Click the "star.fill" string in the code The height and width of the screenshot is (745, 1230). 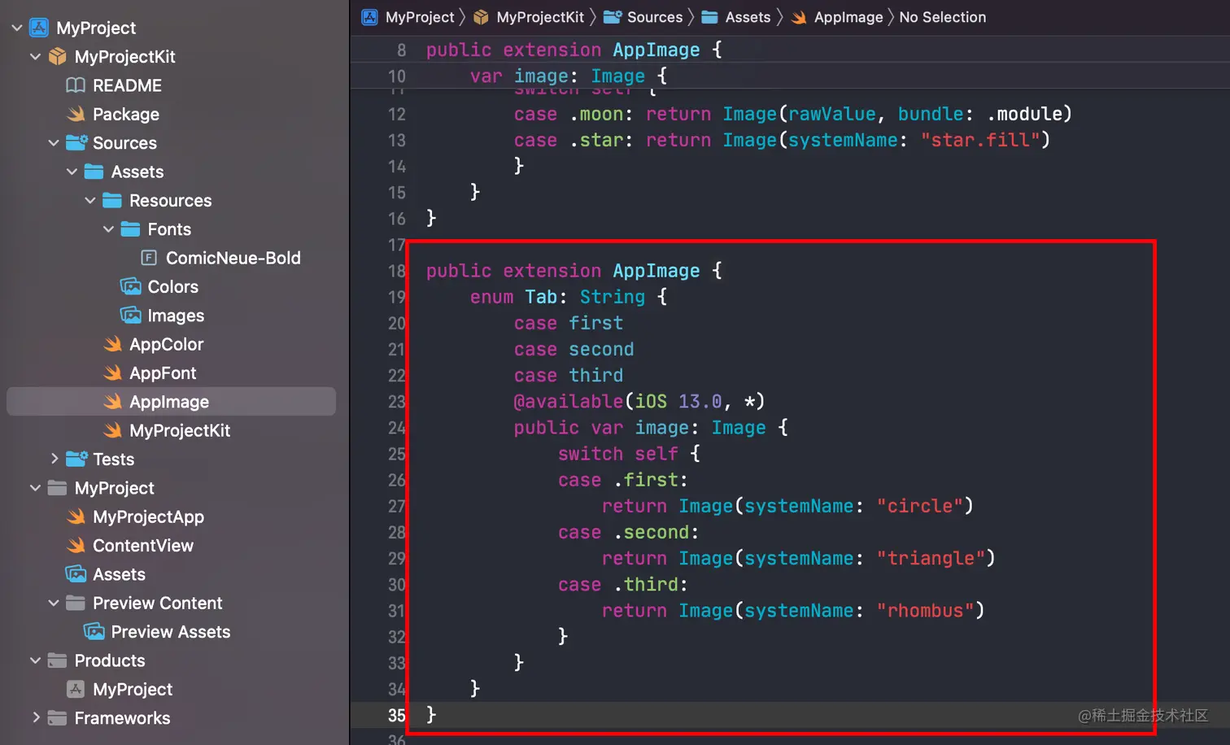(980, 140)
